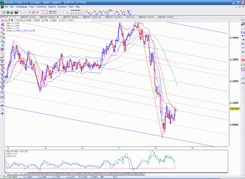Viewport: 245px width, 179px height.
Task: Switch to MAOSC indicator tab
Action: 34,174
